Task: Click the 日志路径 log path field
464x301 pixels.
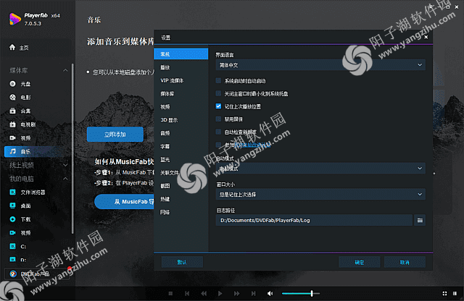Action: pos(314,221)
